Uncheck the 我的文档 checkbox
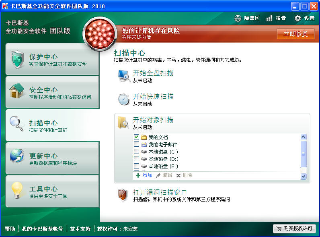This screenshot has width=320, height=237. (x=136, y=137)
